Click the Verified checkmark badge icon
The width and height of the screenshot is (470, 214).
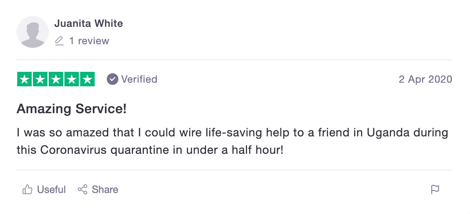point(113,79)
